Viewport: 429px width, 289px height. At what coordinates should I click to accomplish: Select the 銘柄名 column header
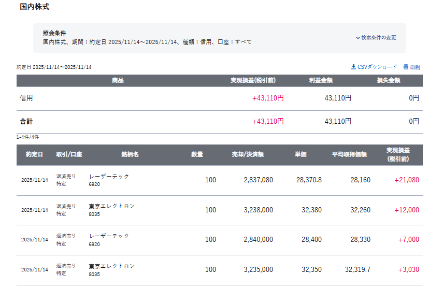pos(130,154)
